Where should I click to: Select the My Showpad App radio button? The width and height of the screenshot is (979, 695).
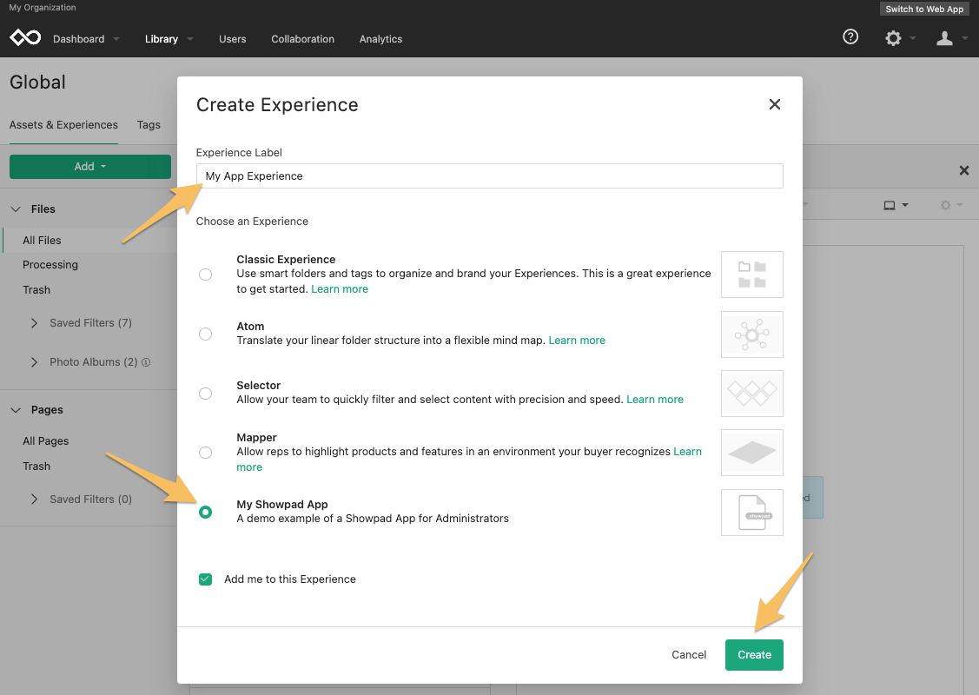point(205,512)
